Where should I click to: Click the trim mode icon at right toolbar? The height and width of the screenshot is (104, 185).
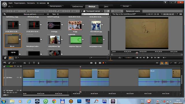(157, 63)
